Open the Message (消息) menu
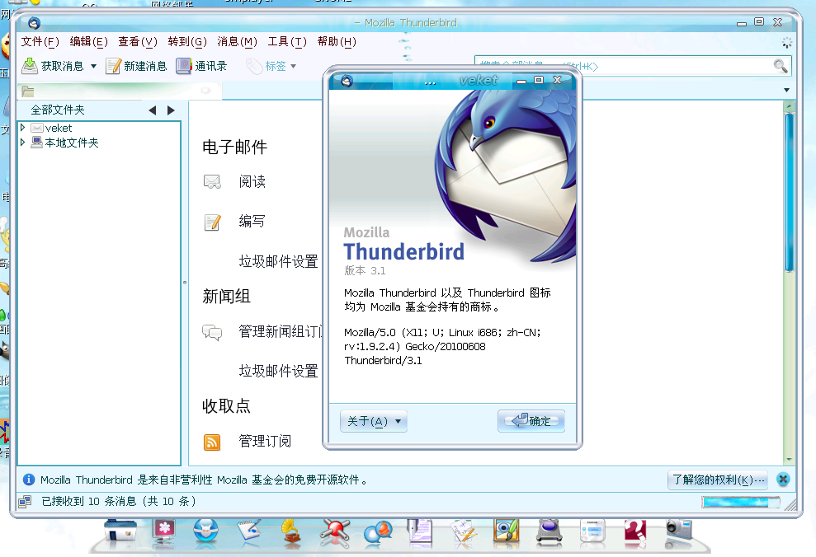 click(x=238, y=41)
